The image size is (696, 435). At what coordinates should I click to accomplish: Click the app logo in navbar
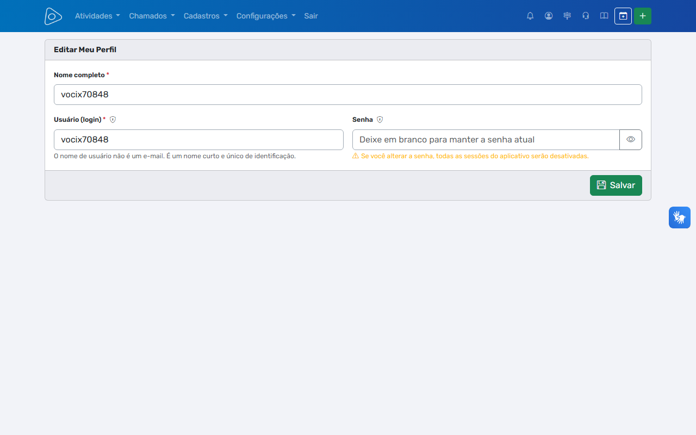(x=53, y=16)
